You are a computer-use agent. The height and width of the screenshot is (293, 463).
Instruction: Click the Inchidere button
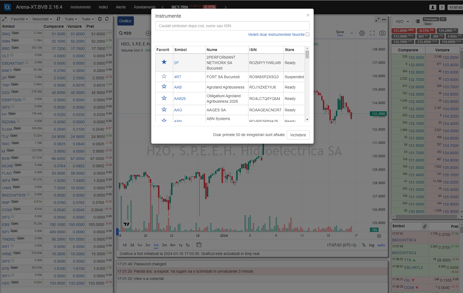[x=298, y=135]
